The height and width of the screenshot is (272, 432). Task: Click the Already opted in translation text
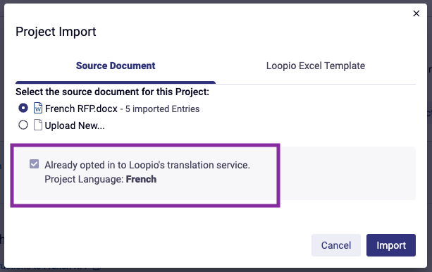click(147, 165)
